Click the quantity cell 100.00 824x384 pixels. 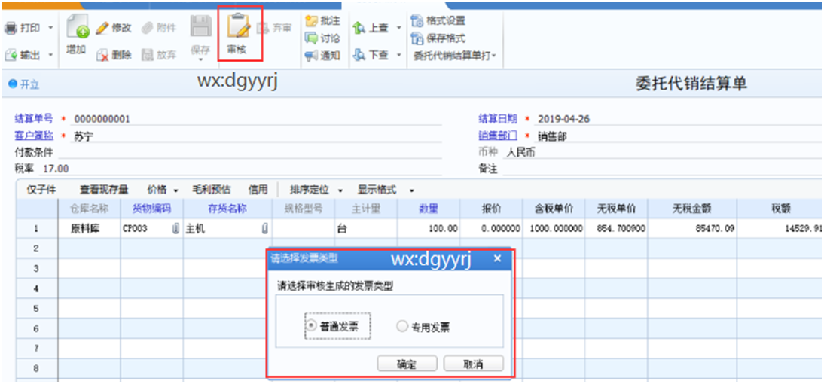429,229
